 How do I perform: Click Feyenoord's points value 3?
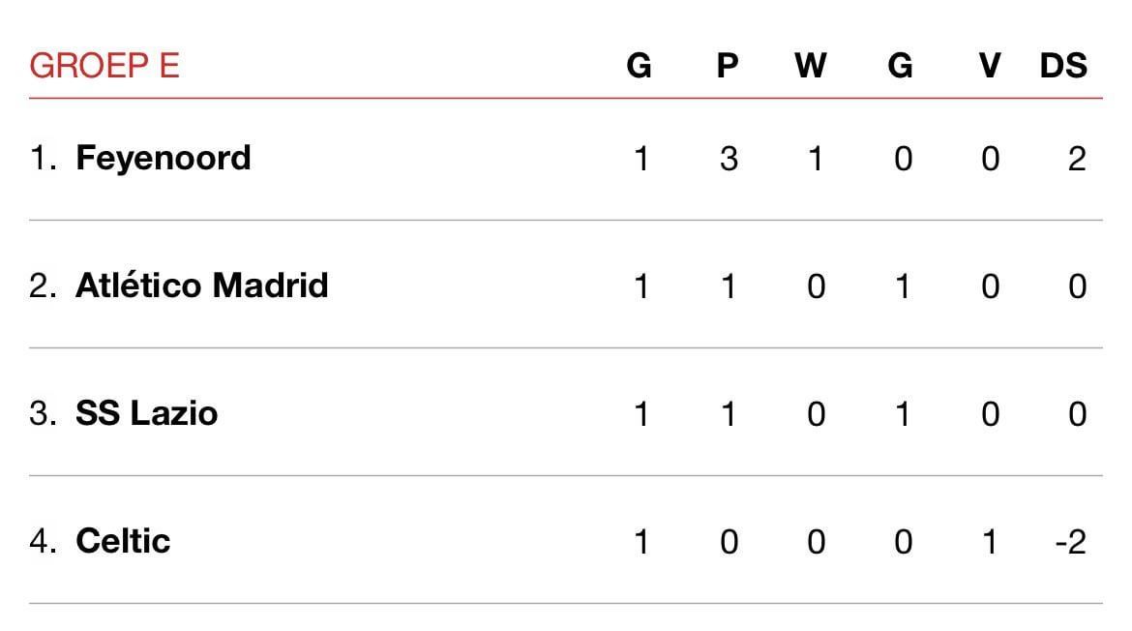(x=730, y=159)
